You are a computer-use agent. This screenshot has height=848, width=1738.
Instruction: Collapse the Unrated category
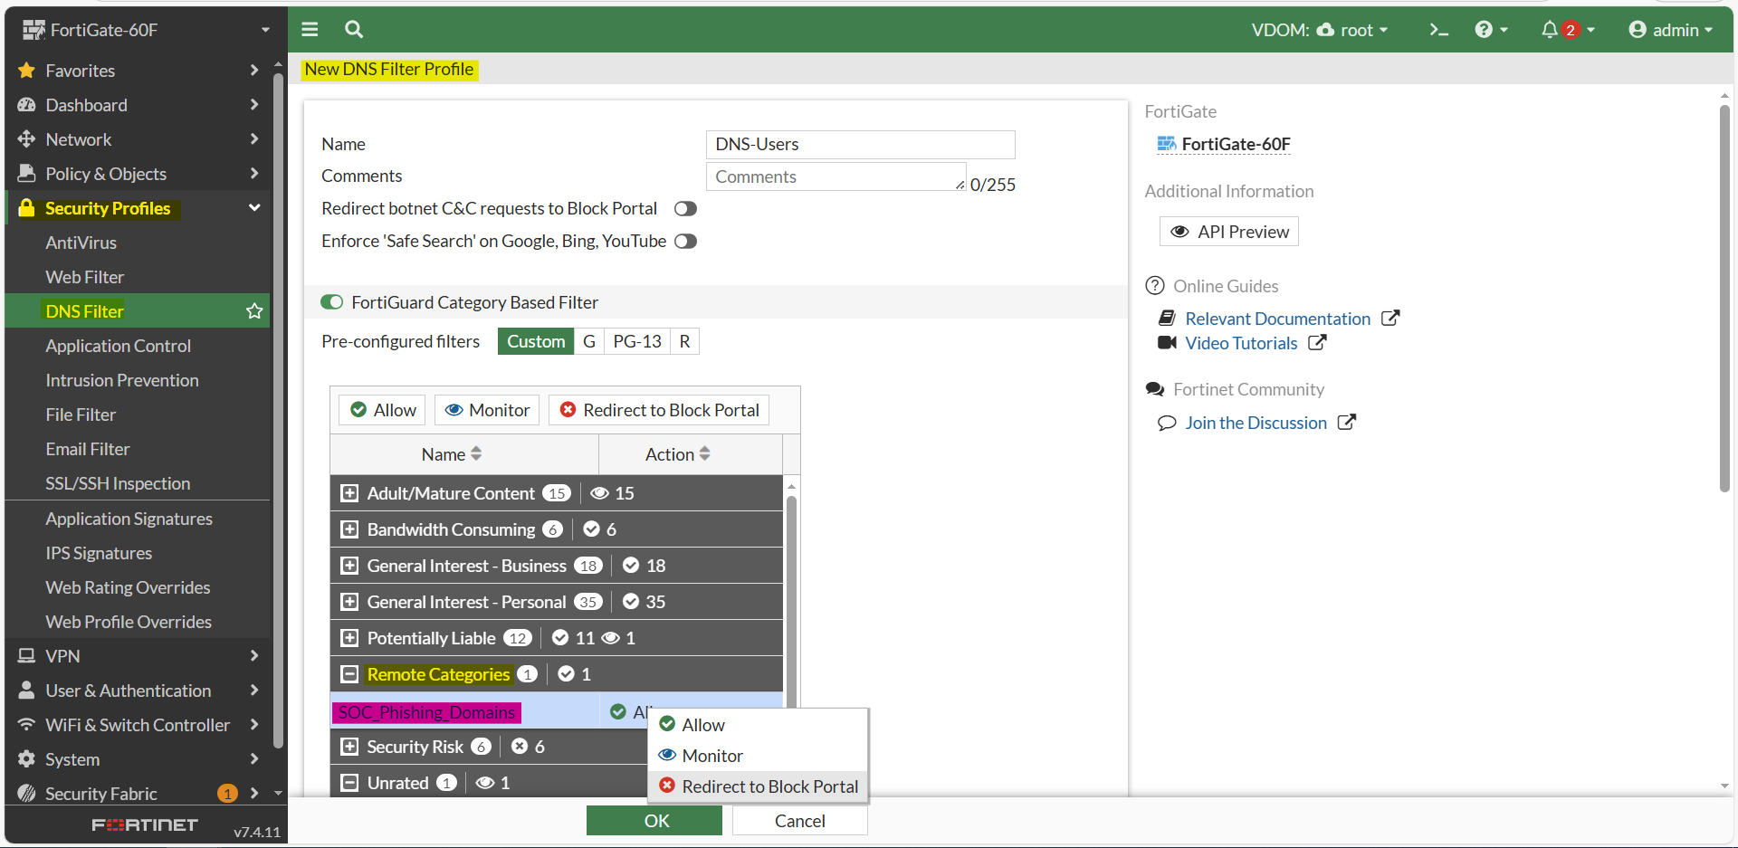tap(349, 783)
